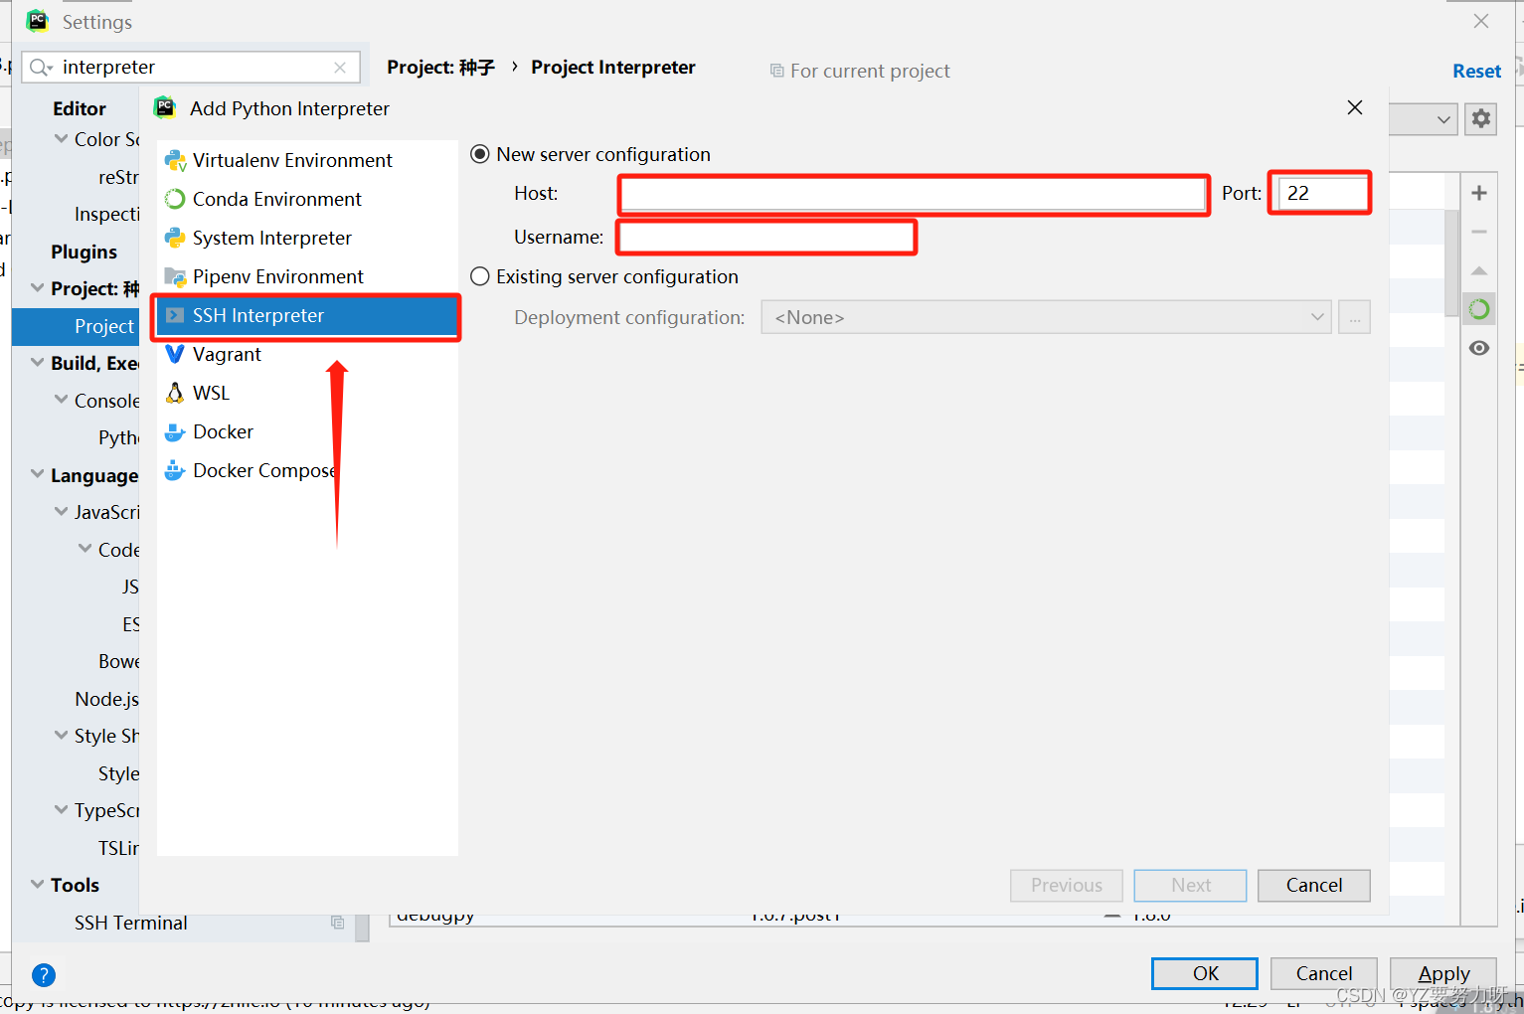The image size is (1524, 1014).
Task: Collapse Build, Execution tree node
Action: click(x=38, y=363)
